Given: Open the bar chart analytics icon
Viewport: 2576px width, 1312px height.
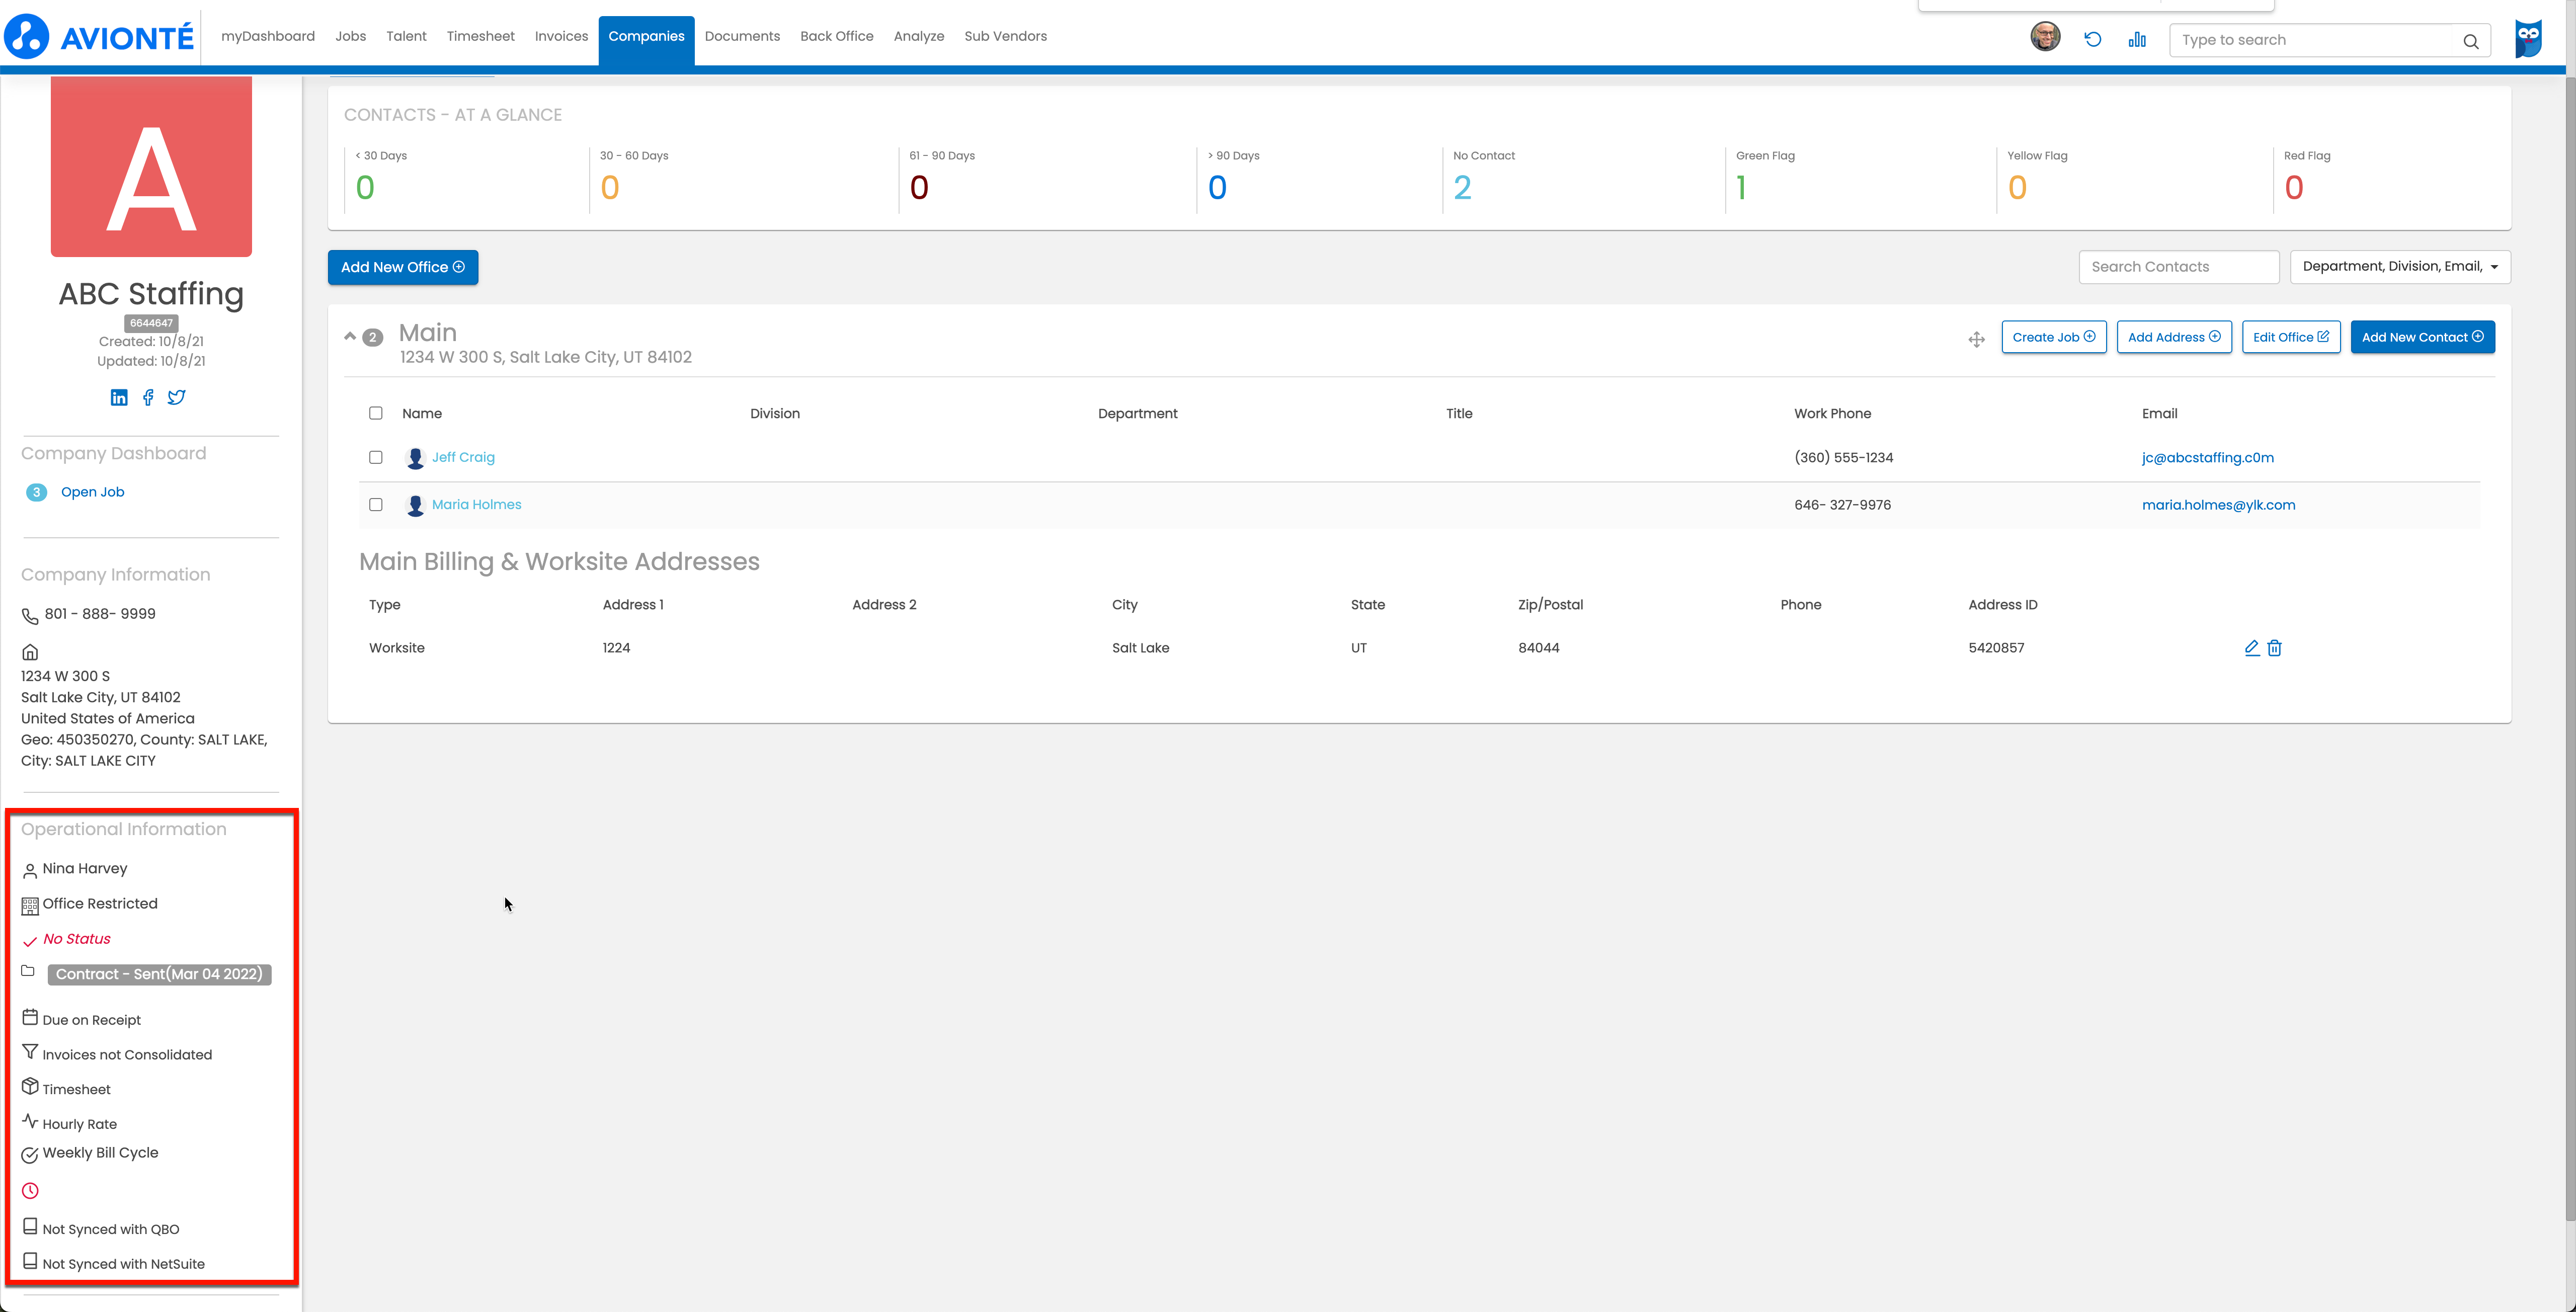Looking at the screenshot, I should (x=2137, y=39).
